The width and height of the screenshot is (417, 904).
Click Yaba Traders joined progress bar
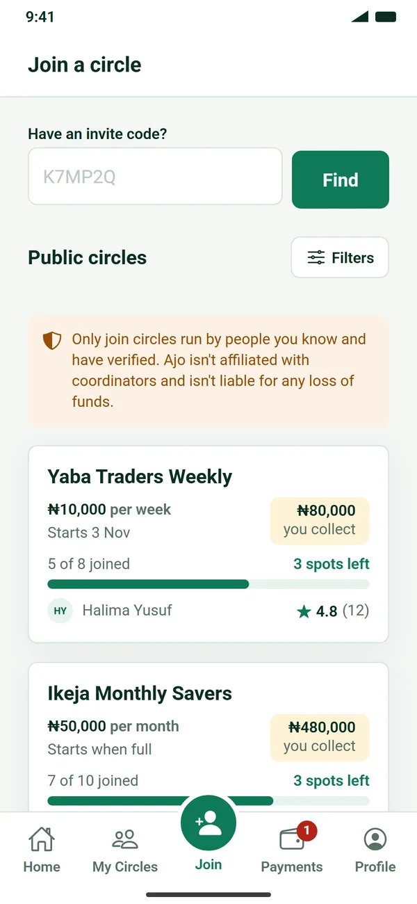(x=208, y=584)
